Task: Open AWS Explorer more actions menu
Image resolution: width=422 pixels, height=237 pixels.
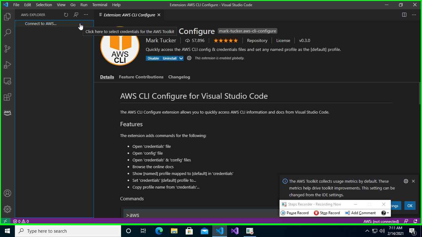Action: click(86, 15)
